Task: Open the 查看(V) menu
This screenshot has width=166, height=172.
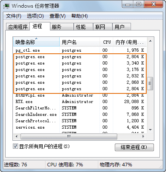Action: (58, 16)
